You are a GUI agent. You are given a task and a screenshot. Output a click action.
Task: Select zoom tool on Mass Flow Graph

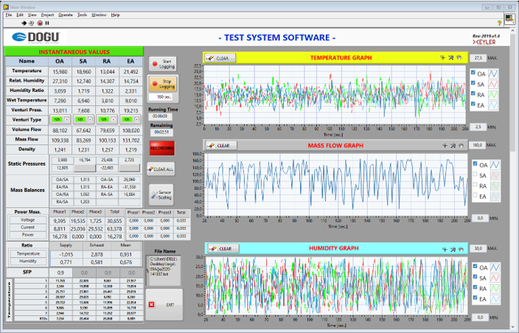pos(453,145)
